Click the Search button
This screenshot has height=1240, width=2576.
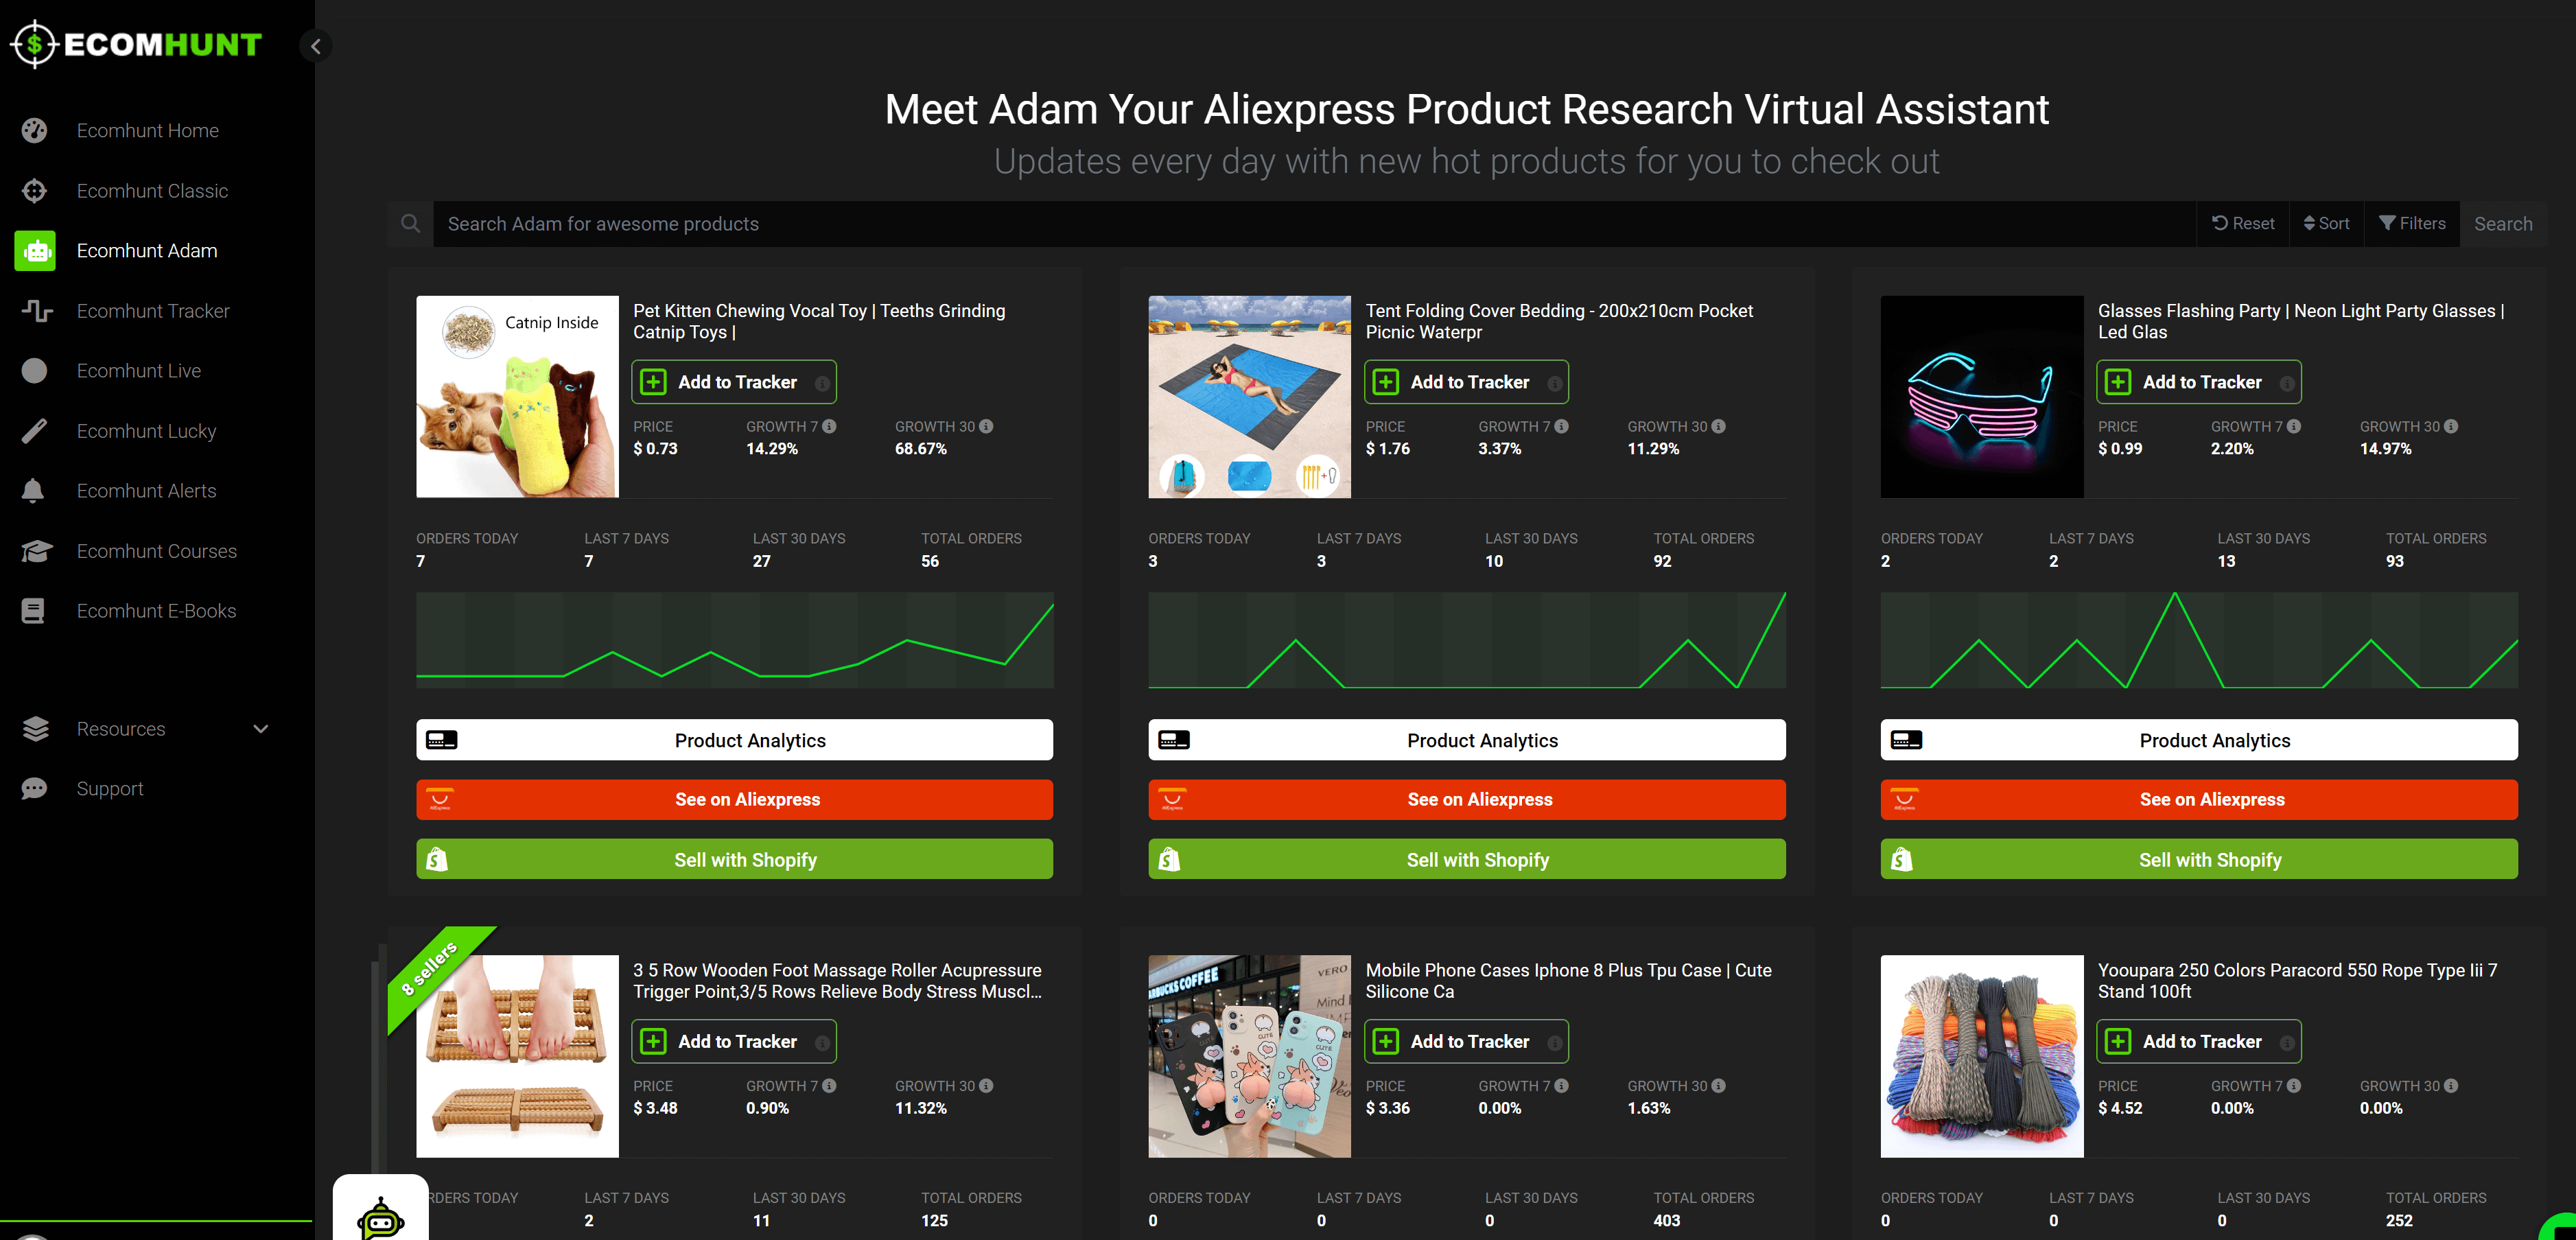click(2503, 224)
